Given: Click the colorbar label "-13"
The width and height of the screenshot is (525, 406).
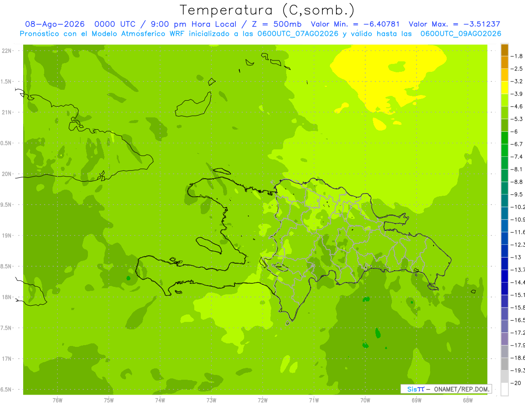Looking at the screenshot, I should 516,257.
